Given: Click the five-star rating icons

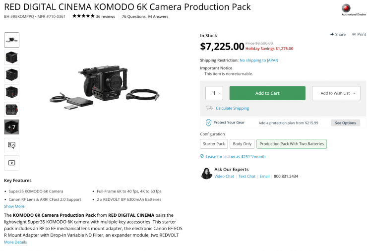Looking at the screenshot, I should point(83,16).
